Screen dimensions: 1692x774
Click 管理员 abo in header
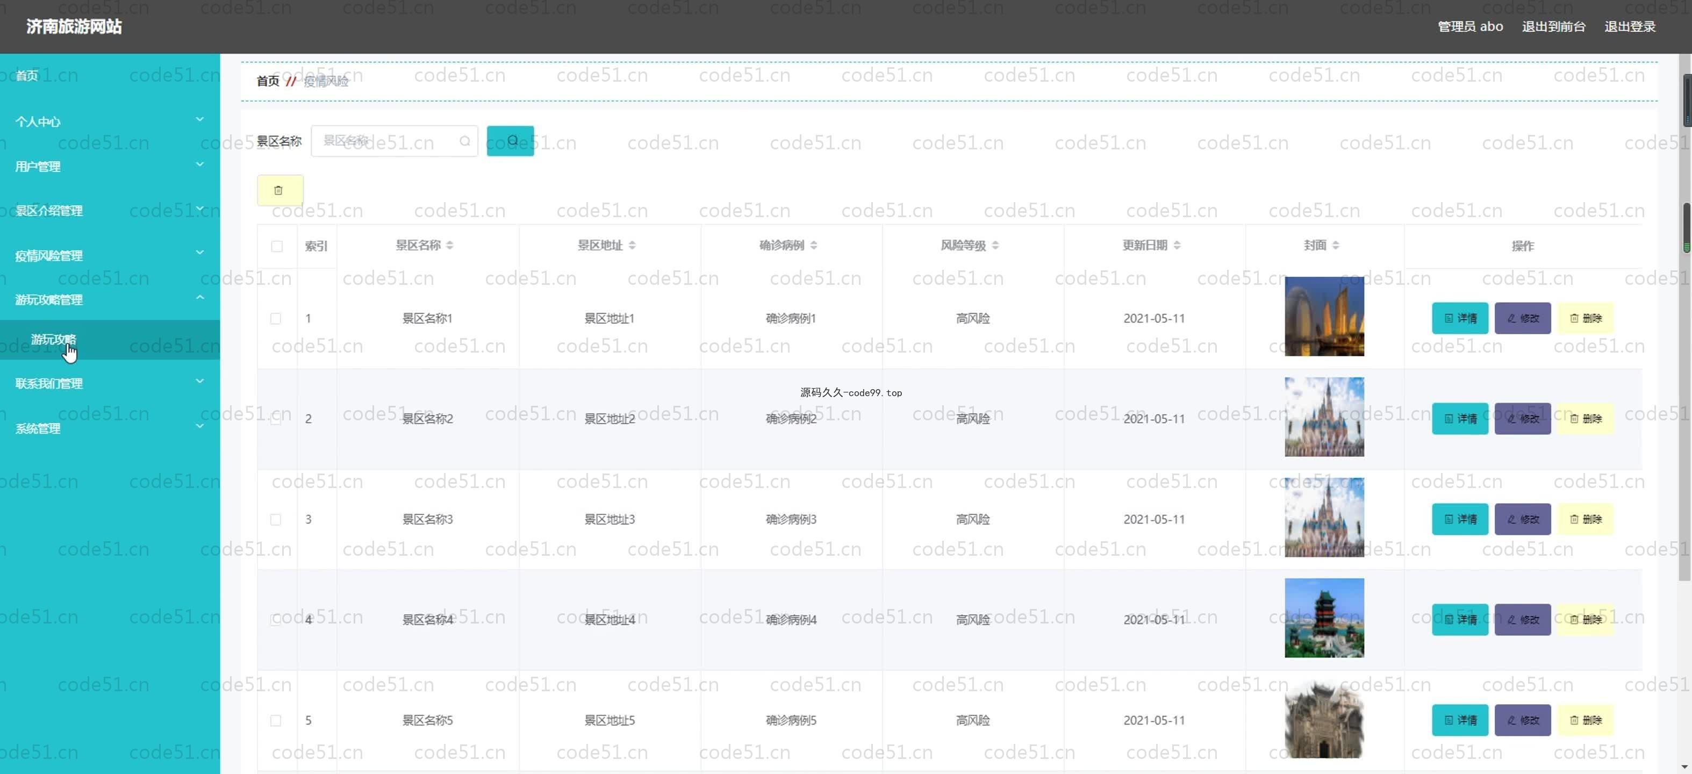coord(1470,27)
